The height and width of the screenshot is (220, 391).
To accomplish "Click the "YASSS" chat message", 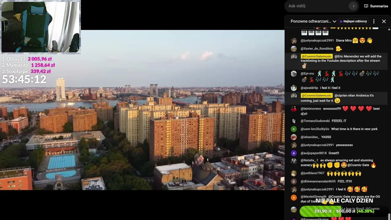I will [x=326, y=137].
